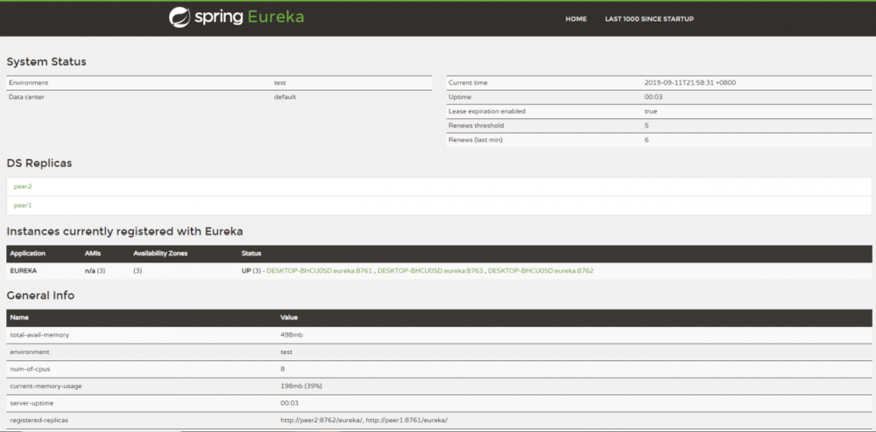Viewport: 876px width, 432px height.
Task: Click the Availability Zones column header
Action: 160,254
